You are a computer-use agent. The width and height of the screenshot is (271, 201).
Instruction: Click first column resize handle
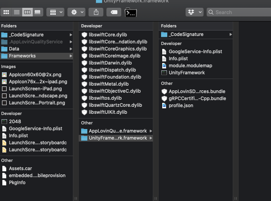coord(76,198)
